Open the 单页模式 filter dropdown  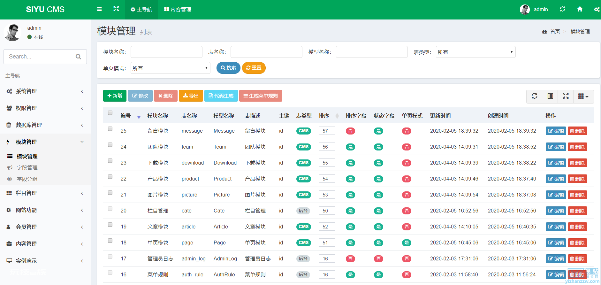point(170,68)
